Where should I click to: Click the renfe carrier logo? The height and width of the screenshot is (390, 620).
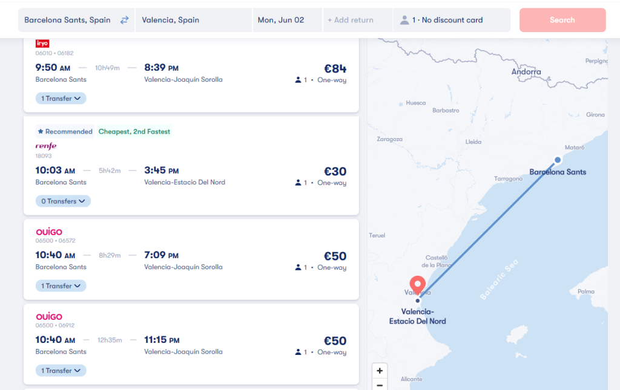[x=46, y=146]
